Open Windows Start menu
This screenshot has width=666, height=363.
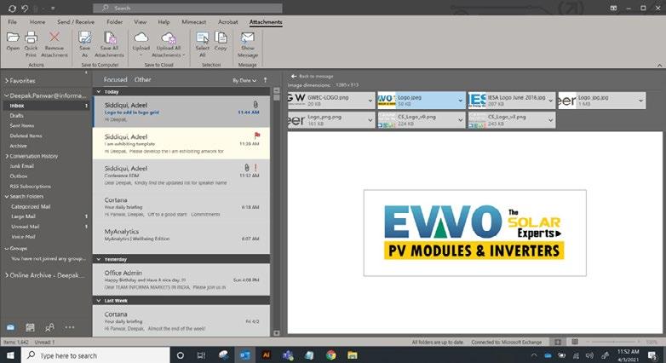click(x=9, y=355)
